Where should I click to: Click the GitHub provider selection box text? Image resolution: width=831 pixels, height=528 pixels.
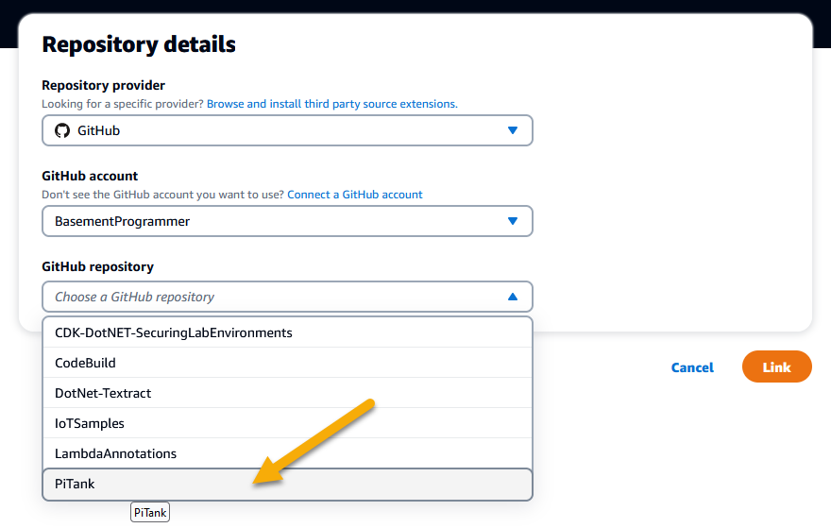(x=99, y=130)
